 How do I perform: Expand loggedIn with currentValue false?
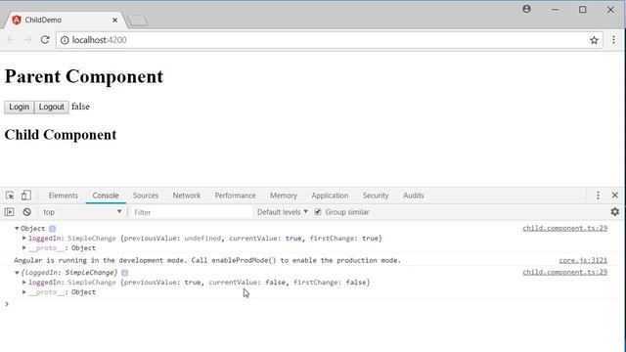24,283
